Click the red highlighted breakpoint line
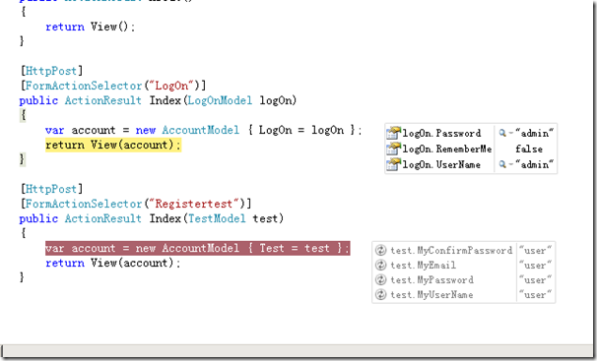 [197, 248]
